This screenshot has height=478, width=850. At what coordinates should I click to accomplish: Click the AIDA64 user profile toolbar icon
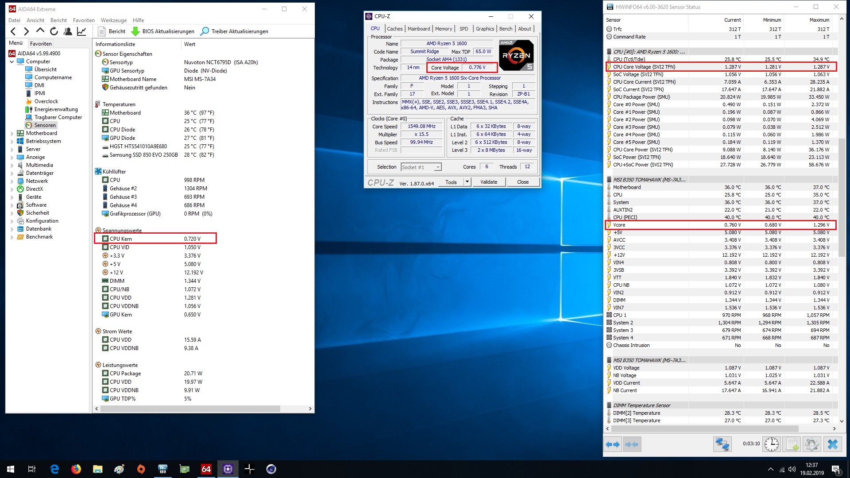coord(68,31)
